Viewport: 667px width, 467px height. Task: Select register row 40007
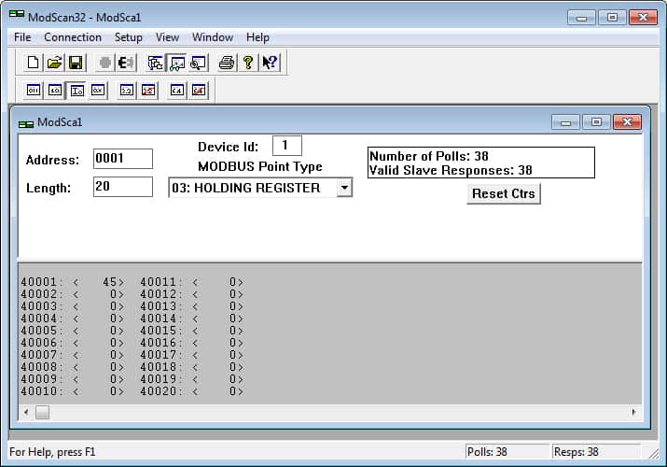pos(73,355)
